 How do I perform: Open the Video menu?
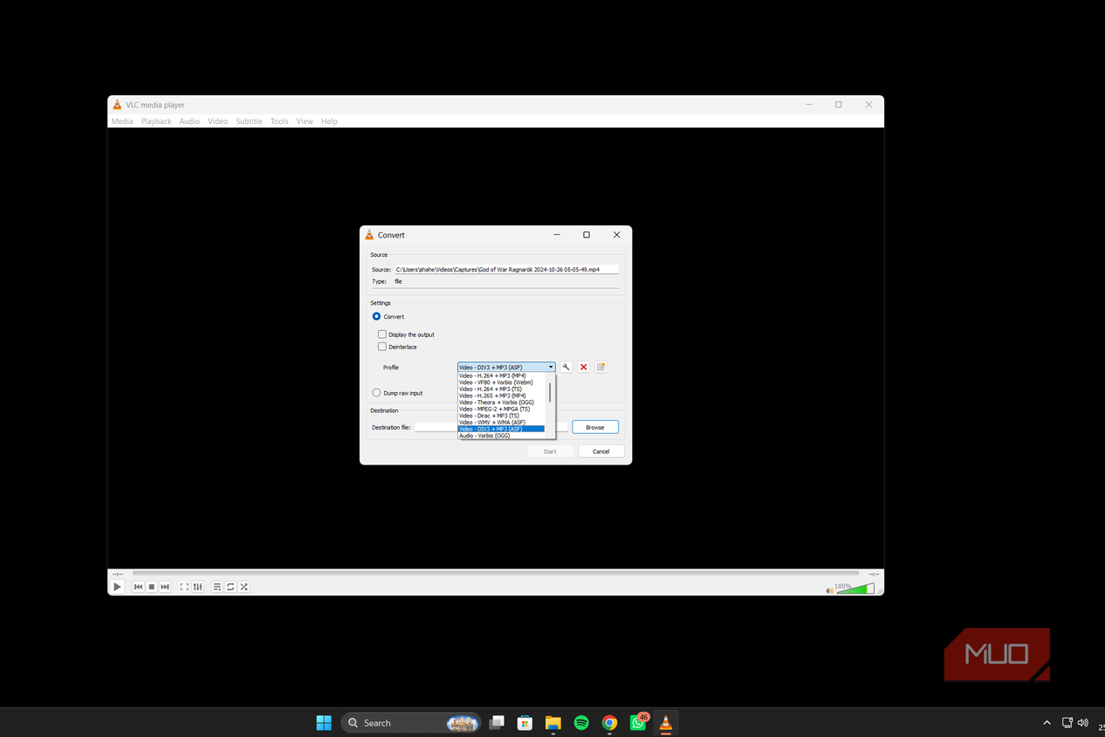(x=217, y=121)
